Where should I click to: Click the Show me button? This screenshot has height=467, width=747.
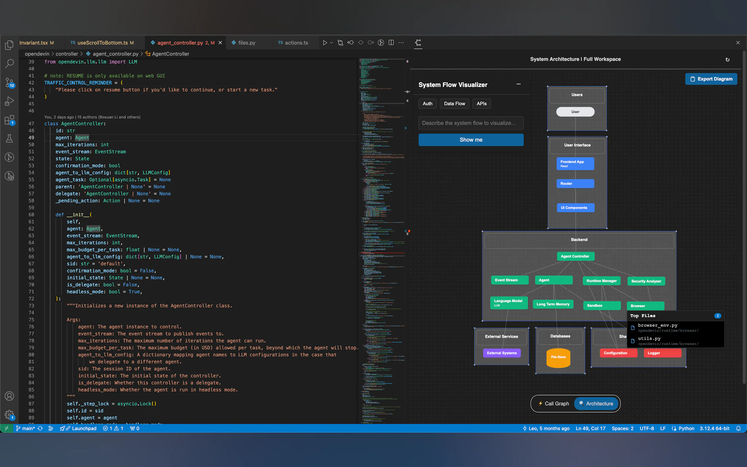[471, 140]
